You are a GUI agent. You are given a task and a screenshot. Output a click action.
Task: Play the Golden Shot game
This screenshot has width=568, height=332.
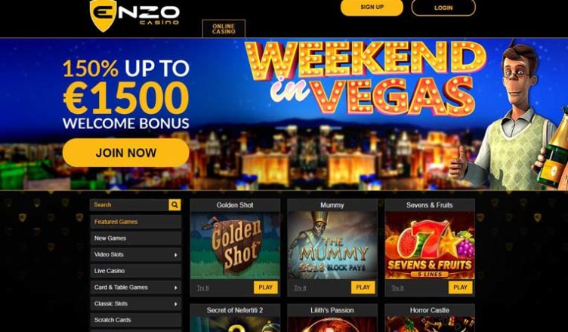coord(266,287)
